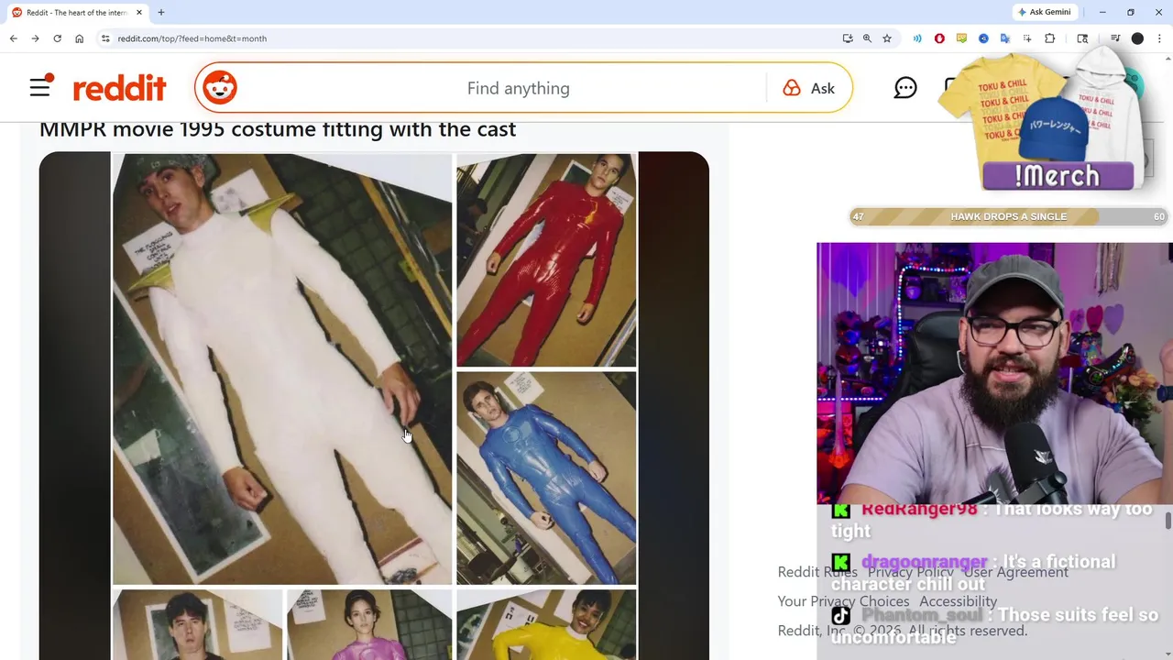Screen dimensions: 1173x660
Task: Open the zoom magnifier icon in address bar
Action: pos(867,38)
